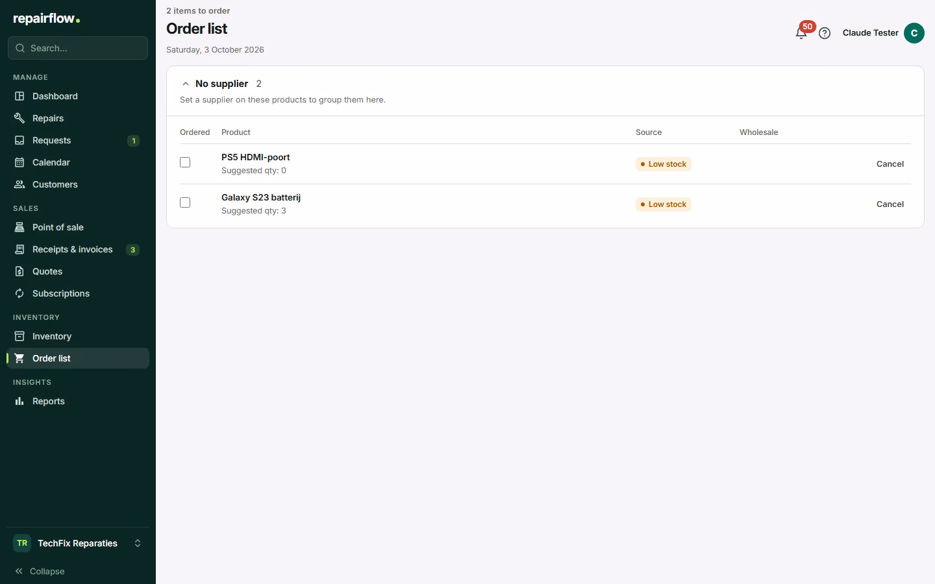Click the Low stock badge for PS5 HDMI-poort
Image resolution: width=935 pixels, height=584 pixels.
coord(664,164)
